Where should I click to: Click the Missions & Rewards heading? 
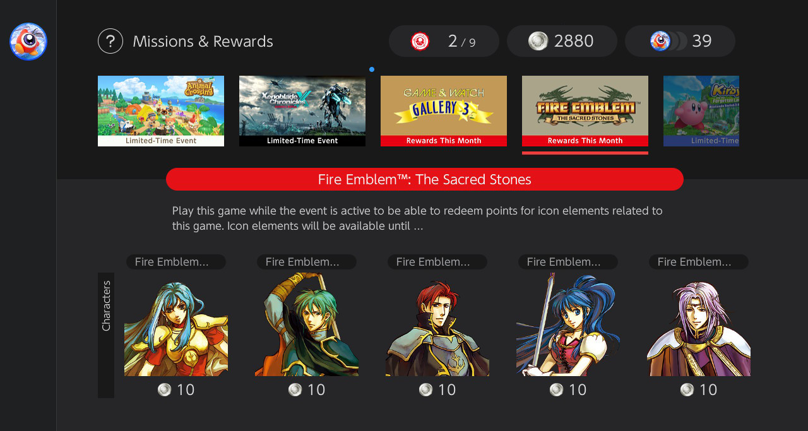click(x=203, y=41)
